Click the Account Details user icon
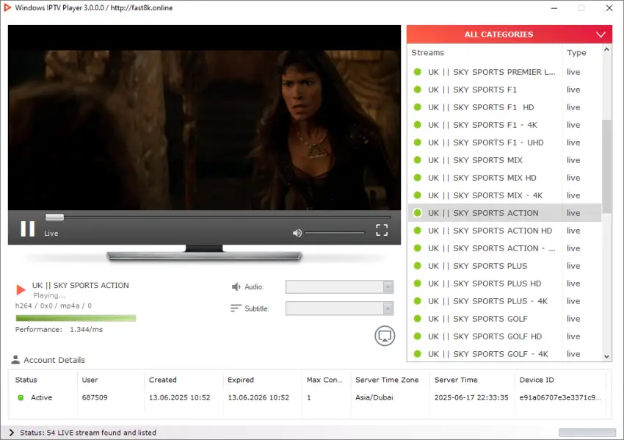This screenshot has height=440, width=624. coord(15,359)
